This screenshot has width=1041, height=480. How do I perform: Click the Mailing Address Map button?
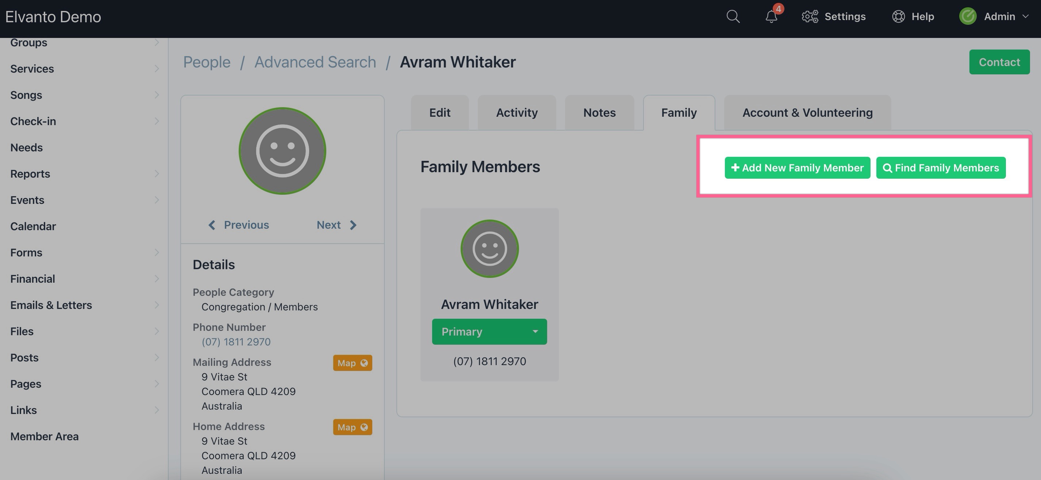point(352,363)
